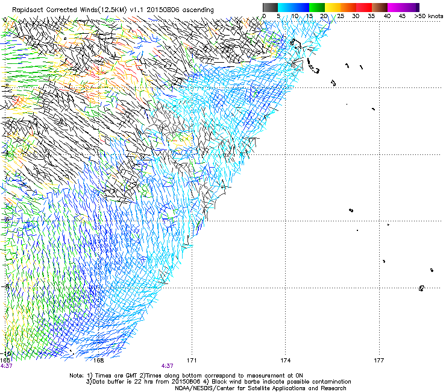Click the yellow 20-25 knots legend segment
446x392 pixels.
coord(333,7)
